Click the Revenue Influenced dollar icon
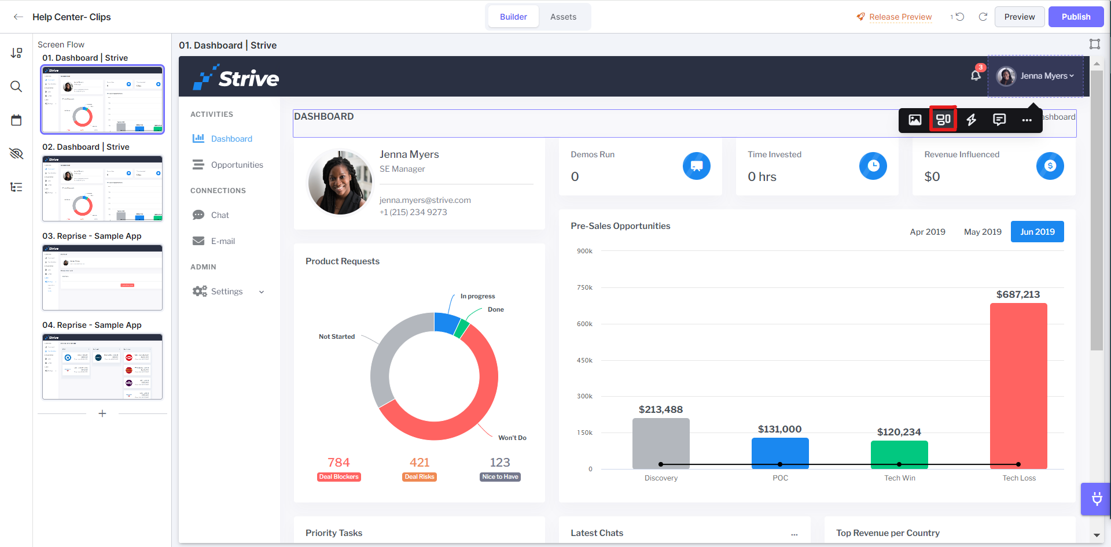Viewport: 1111px width, 547px height. tap(1050, 166)
